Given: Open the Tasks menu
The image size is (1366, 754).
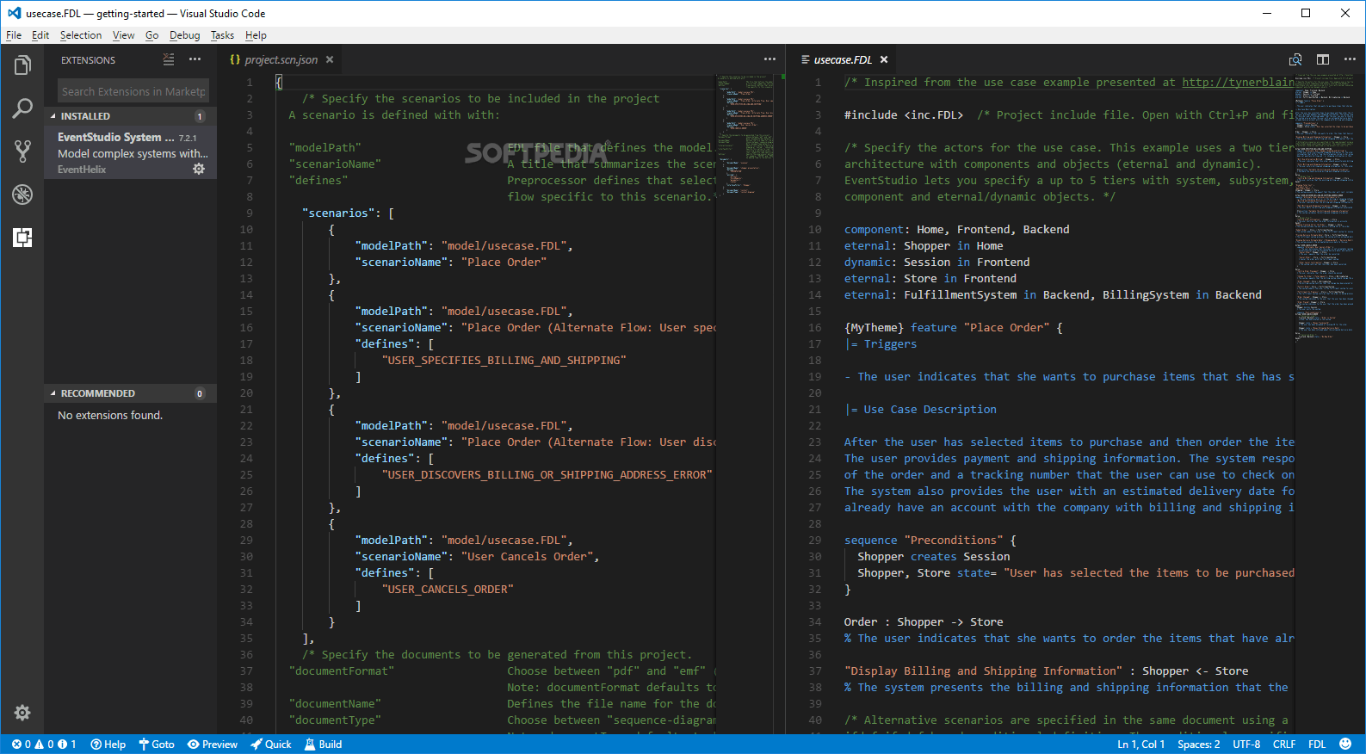Looking at the screenshot, I should 222,35.
